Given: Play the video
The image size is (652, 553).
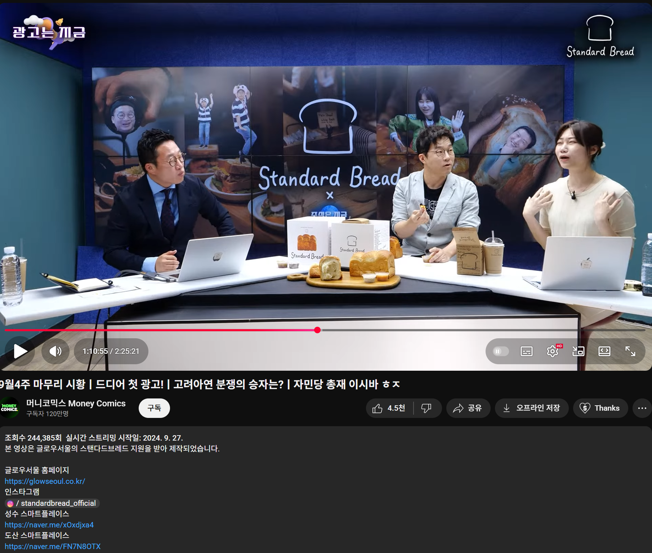Looking at the screenshot, I should (x=20, y=351).
